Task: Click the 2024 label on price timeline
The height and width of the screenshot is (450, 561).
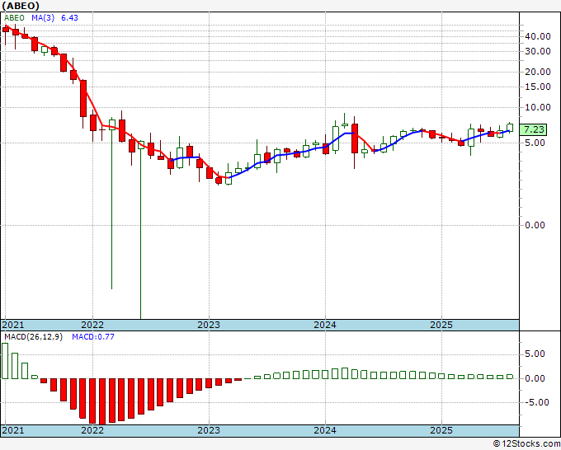Action: click(325, 325)
